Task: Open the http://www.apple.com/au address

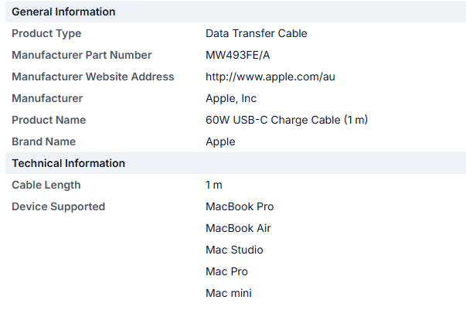Action: pyautogui.click(x=270, y=77)
